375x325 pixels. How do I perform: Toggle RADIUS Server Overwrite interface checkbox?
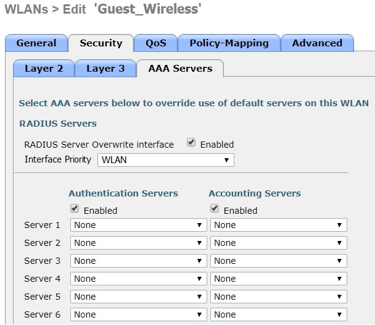191,143
